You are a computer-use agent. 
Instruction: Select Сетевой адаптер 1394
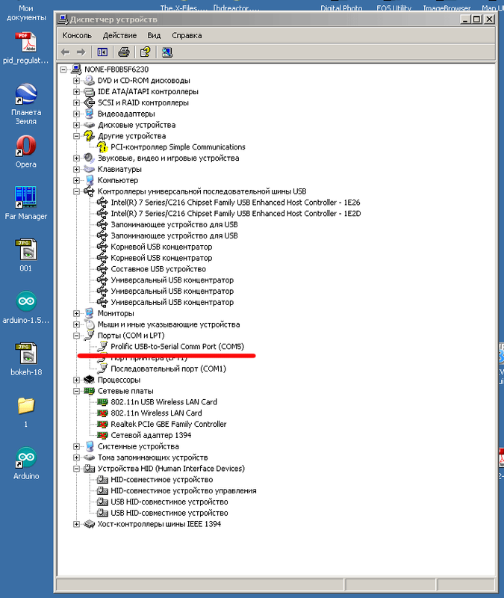tap(151, 435)
